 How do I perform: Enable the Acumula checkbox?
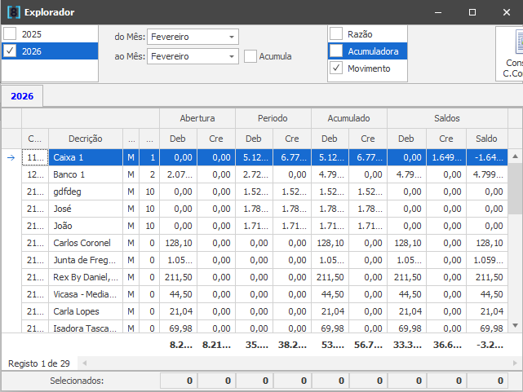(x=251, y=56)
